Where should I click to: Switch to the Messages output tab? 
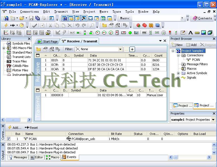pos(18,157)
